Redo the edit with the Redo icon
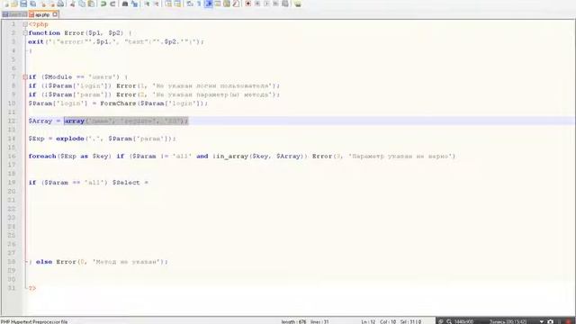 click(112, 4)
